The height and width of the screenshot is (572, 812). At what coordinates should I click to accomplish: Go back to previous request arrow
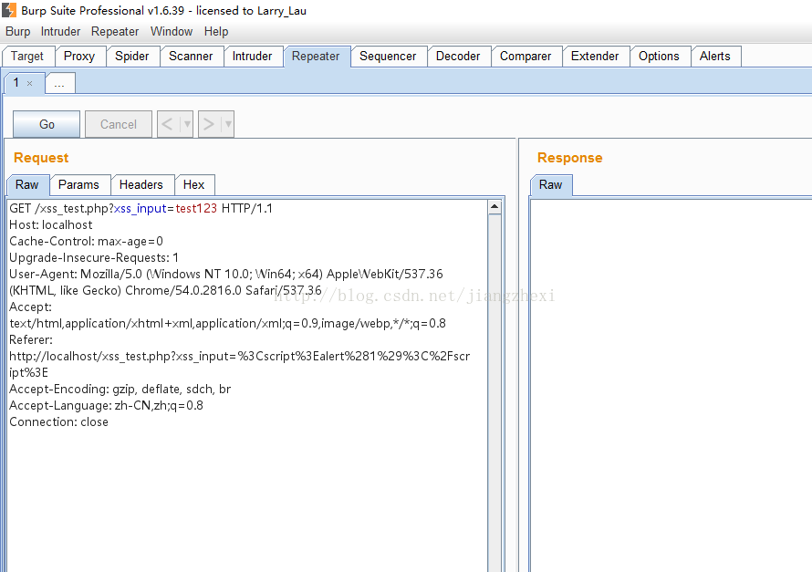pos(167,124)
